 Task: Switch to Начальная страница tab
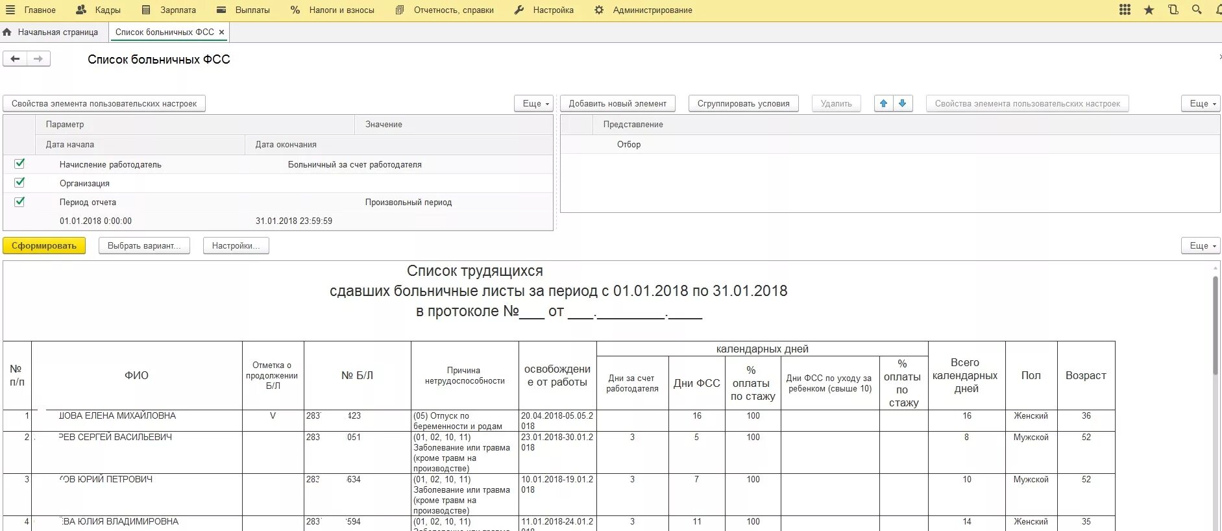[x=51, y=32]
